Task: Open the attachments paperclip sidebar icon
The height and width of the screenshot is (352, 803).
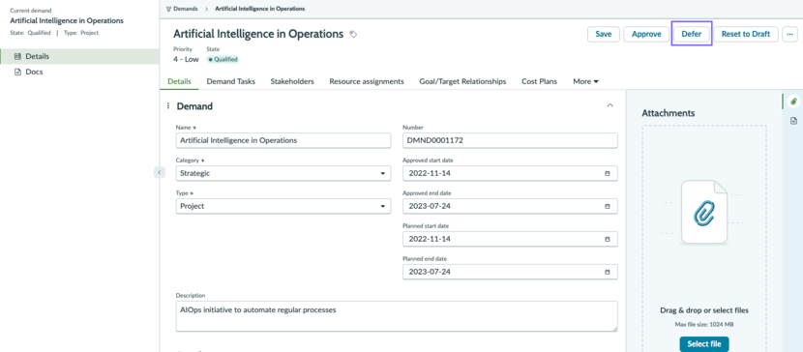Action: coord(793,102)
